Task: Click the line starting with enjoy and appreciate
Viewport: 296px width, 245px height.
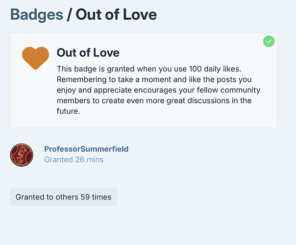Action: 159,90
